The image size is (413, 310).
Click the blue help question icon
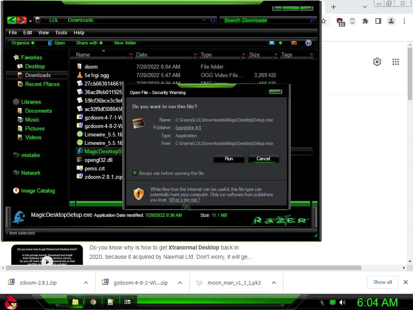click(x=309, y=43)
